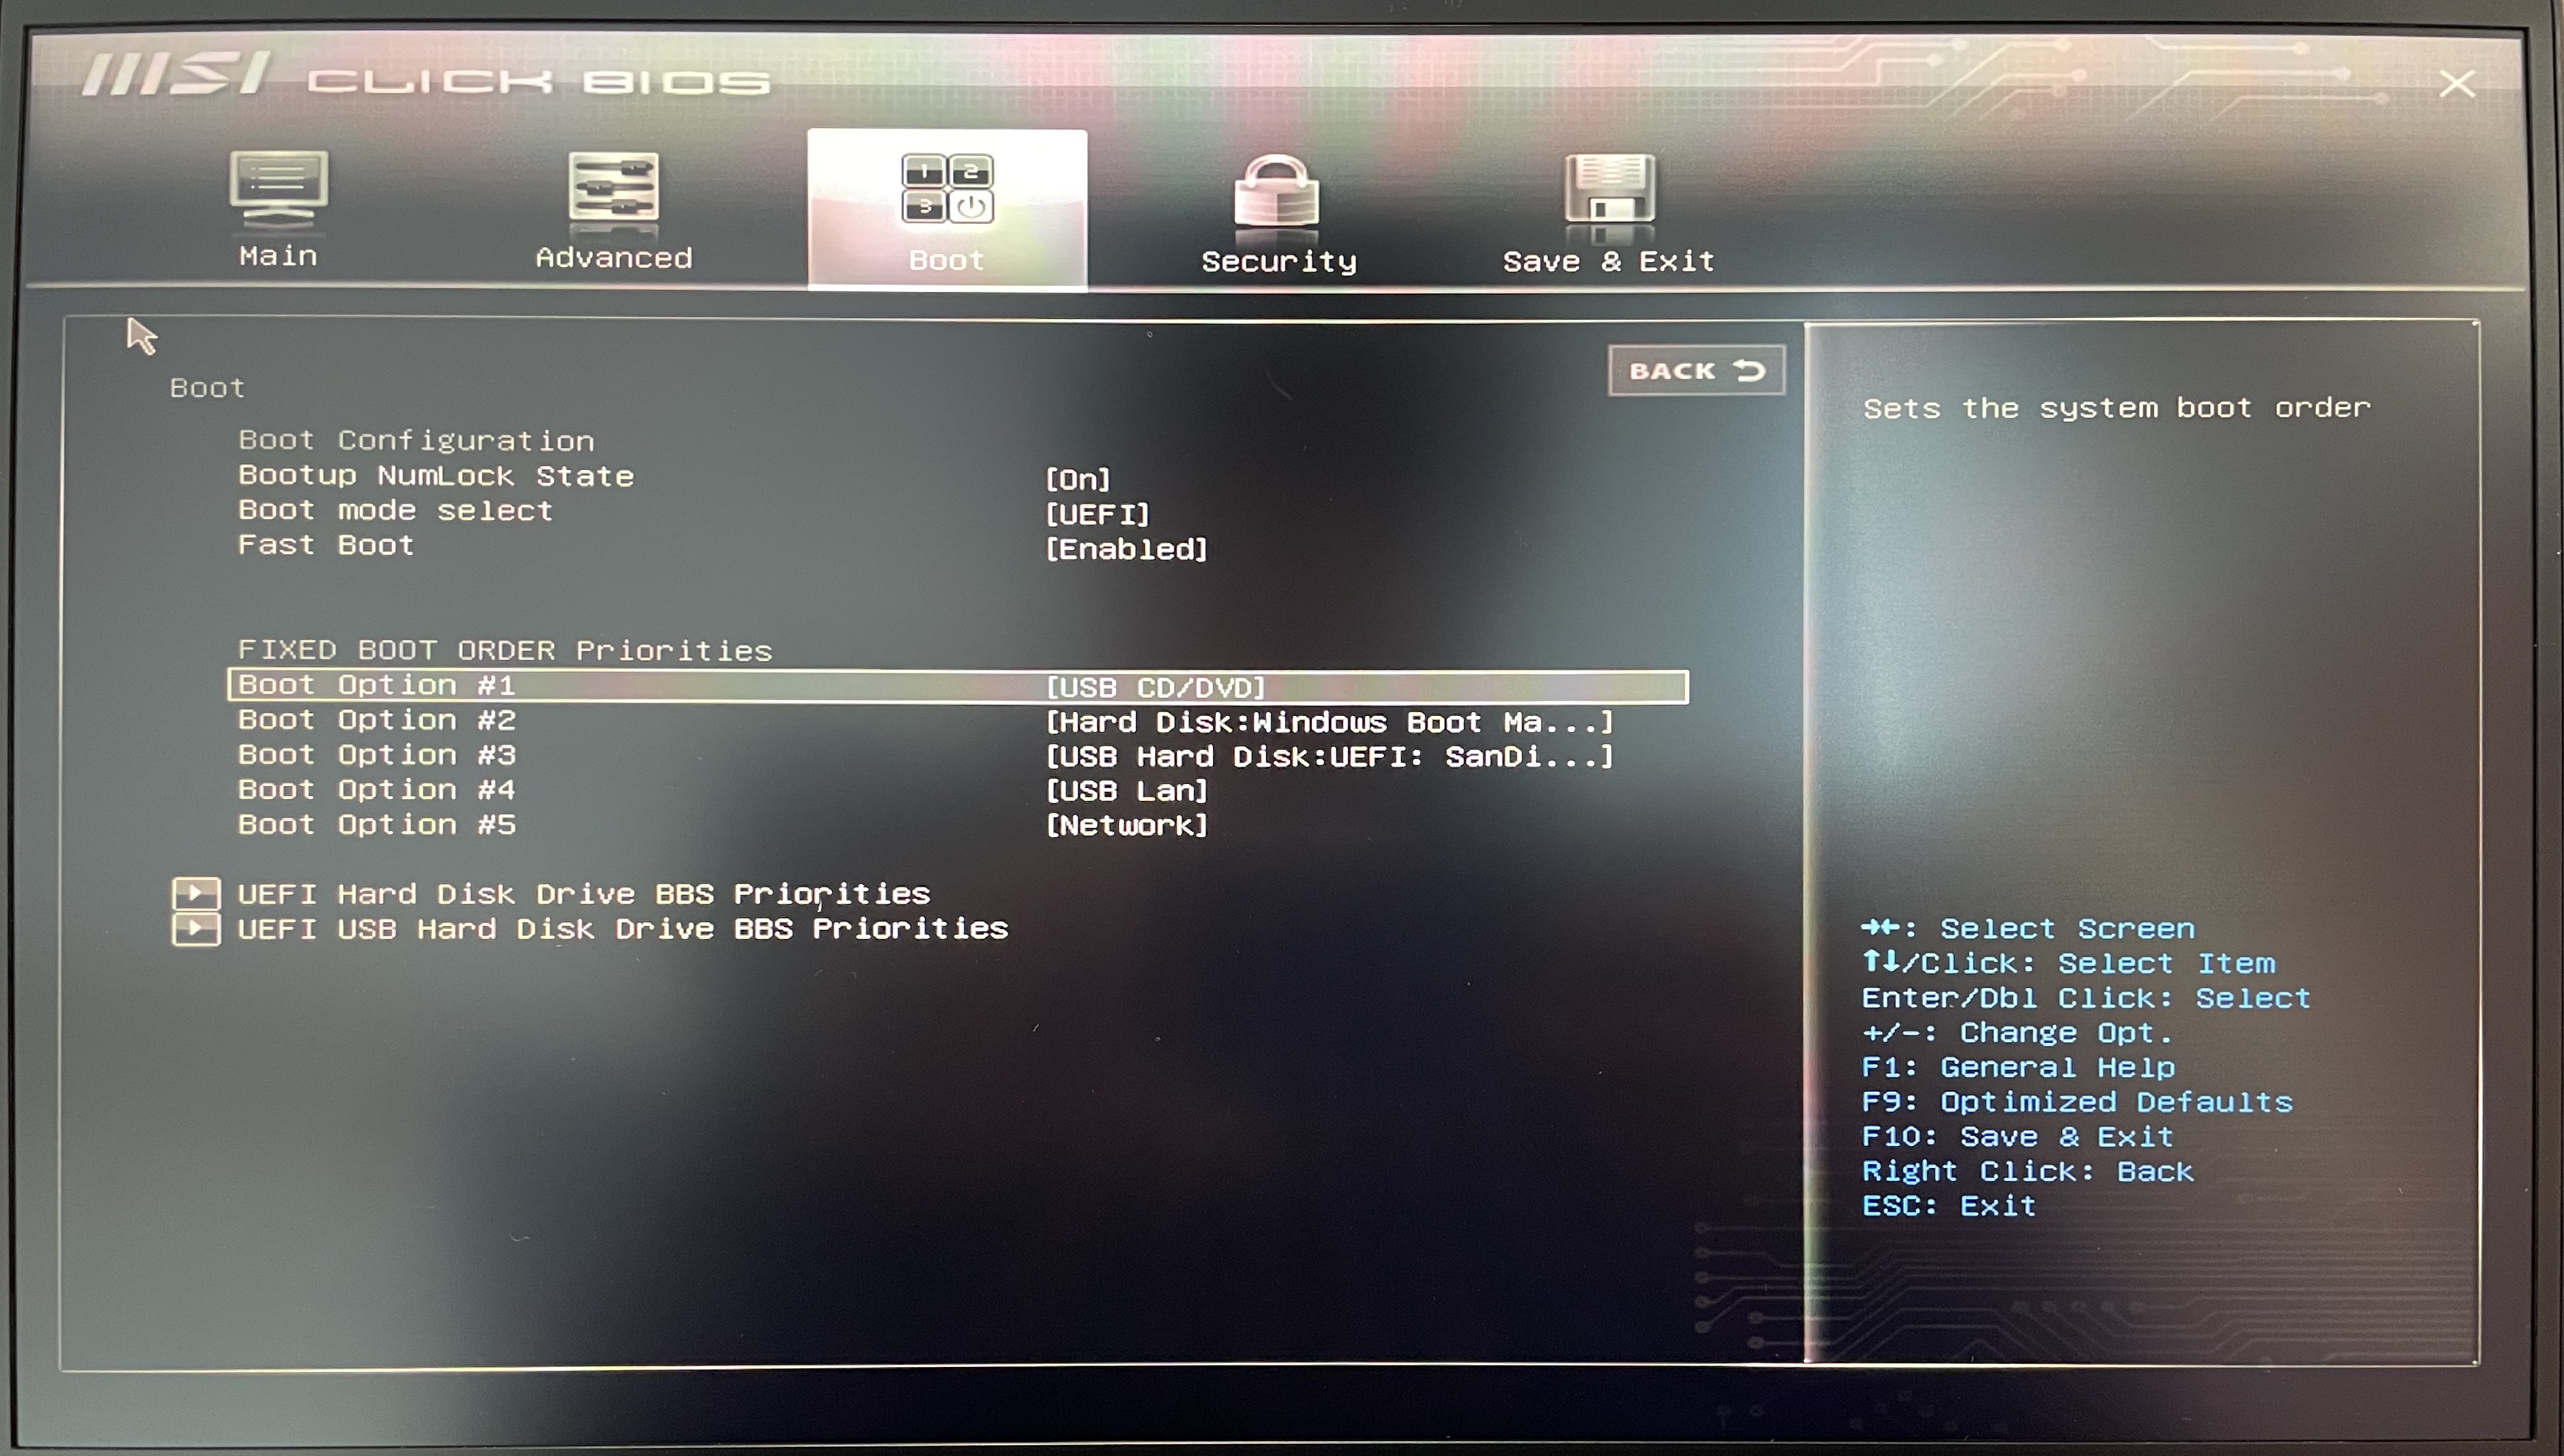Viewport: 2564px width, 1456px height.
Task: Open Boot Option #3 USB Hard Disk dropdown
Action: 1329,757
